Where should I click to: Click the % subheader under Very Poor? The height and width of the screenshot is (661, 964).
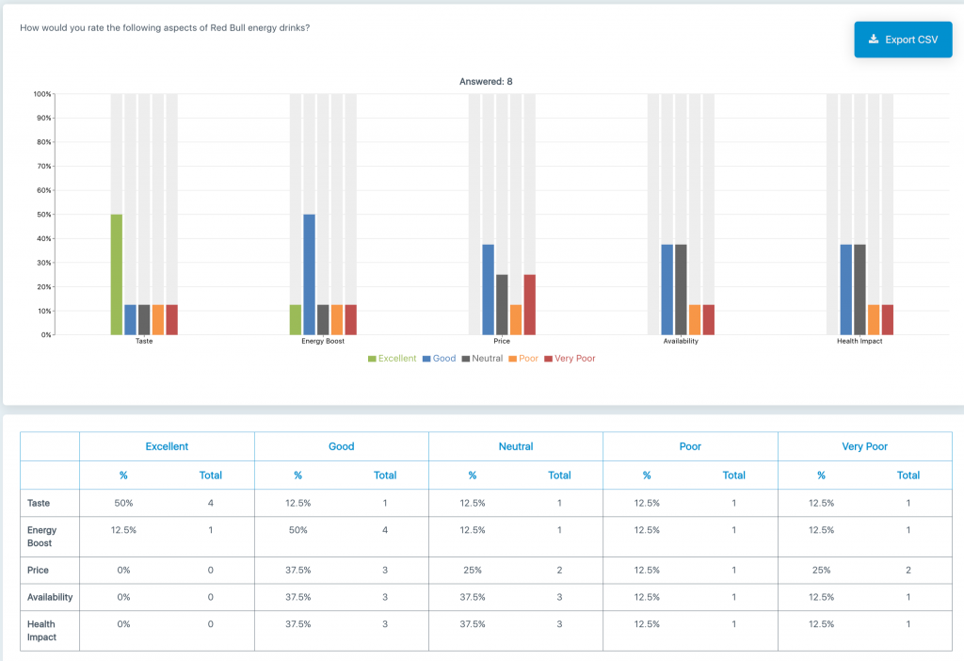[x=821, y=476]
